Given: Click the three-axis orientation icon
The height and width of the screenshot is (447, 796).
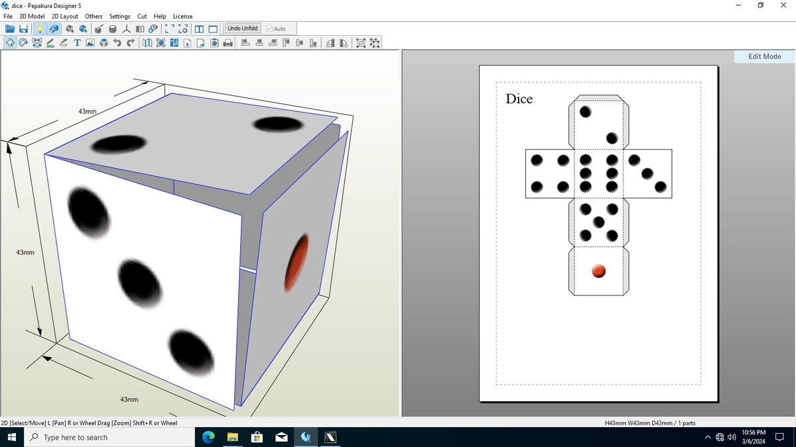Looking at the screenshot, I should (126, 28).
